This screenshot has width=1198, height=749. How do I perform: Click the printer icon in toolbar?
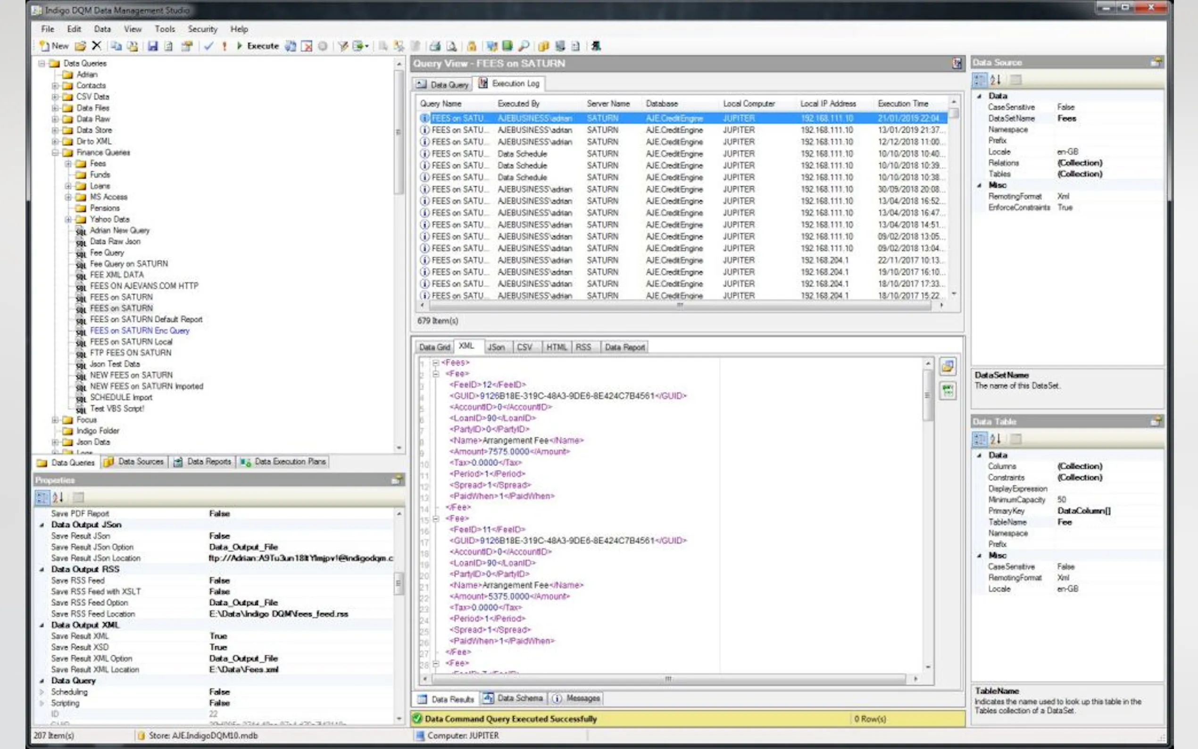tap(435, 46)
